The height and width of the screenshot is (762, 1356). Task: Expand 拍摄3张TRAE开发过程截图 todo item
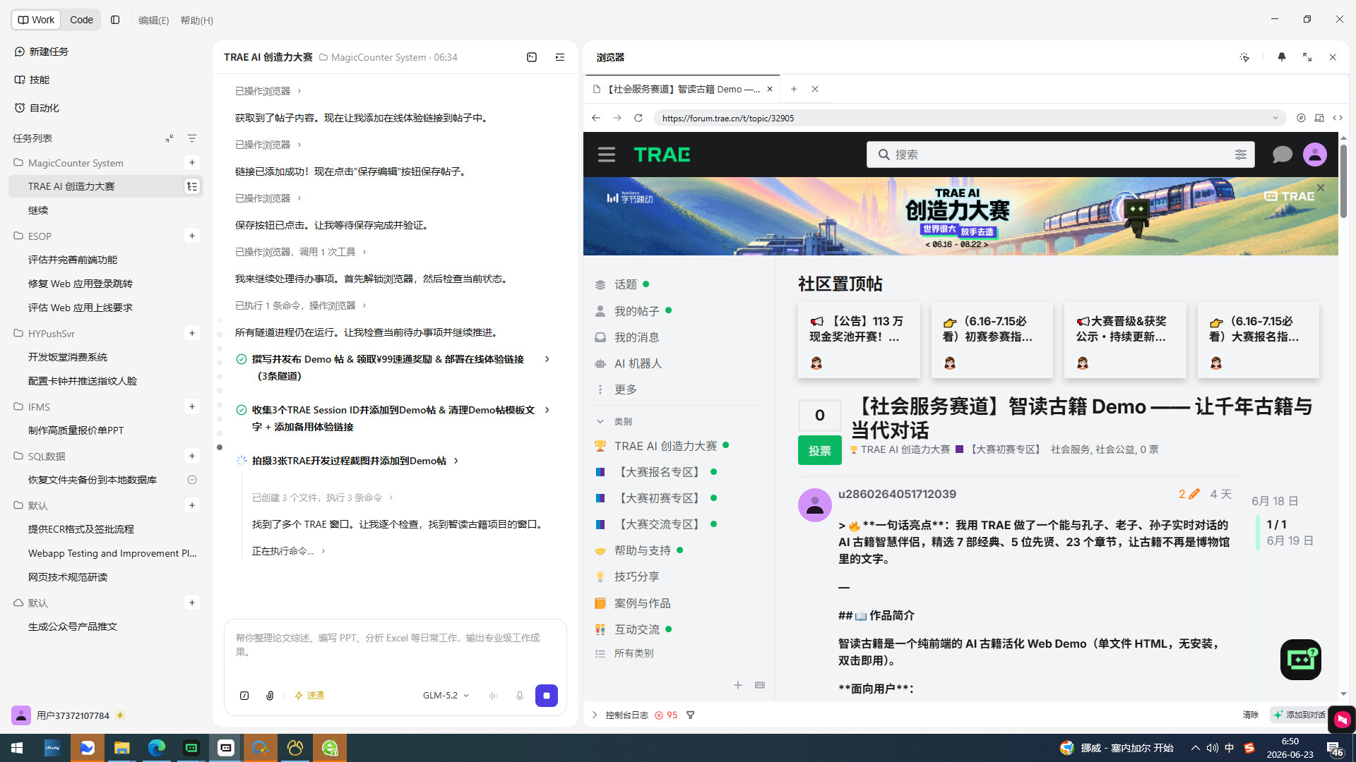click(x=456, y=461)
